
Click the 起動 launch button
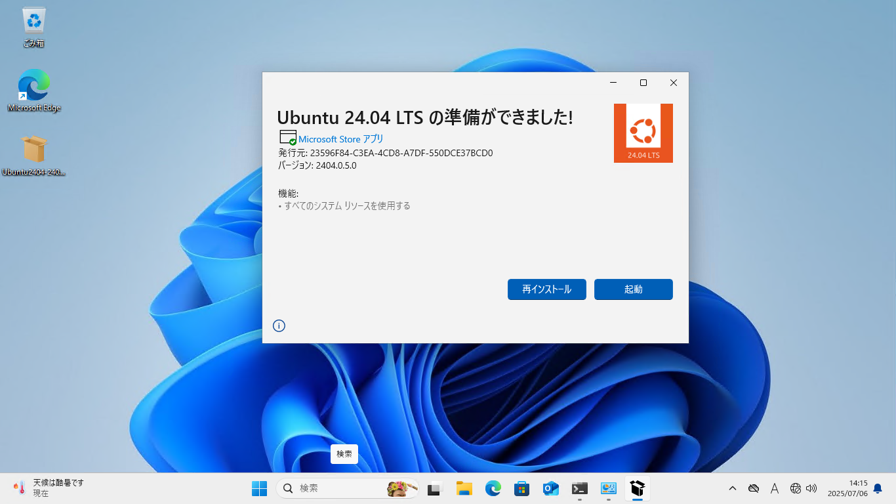click(633, 289)
